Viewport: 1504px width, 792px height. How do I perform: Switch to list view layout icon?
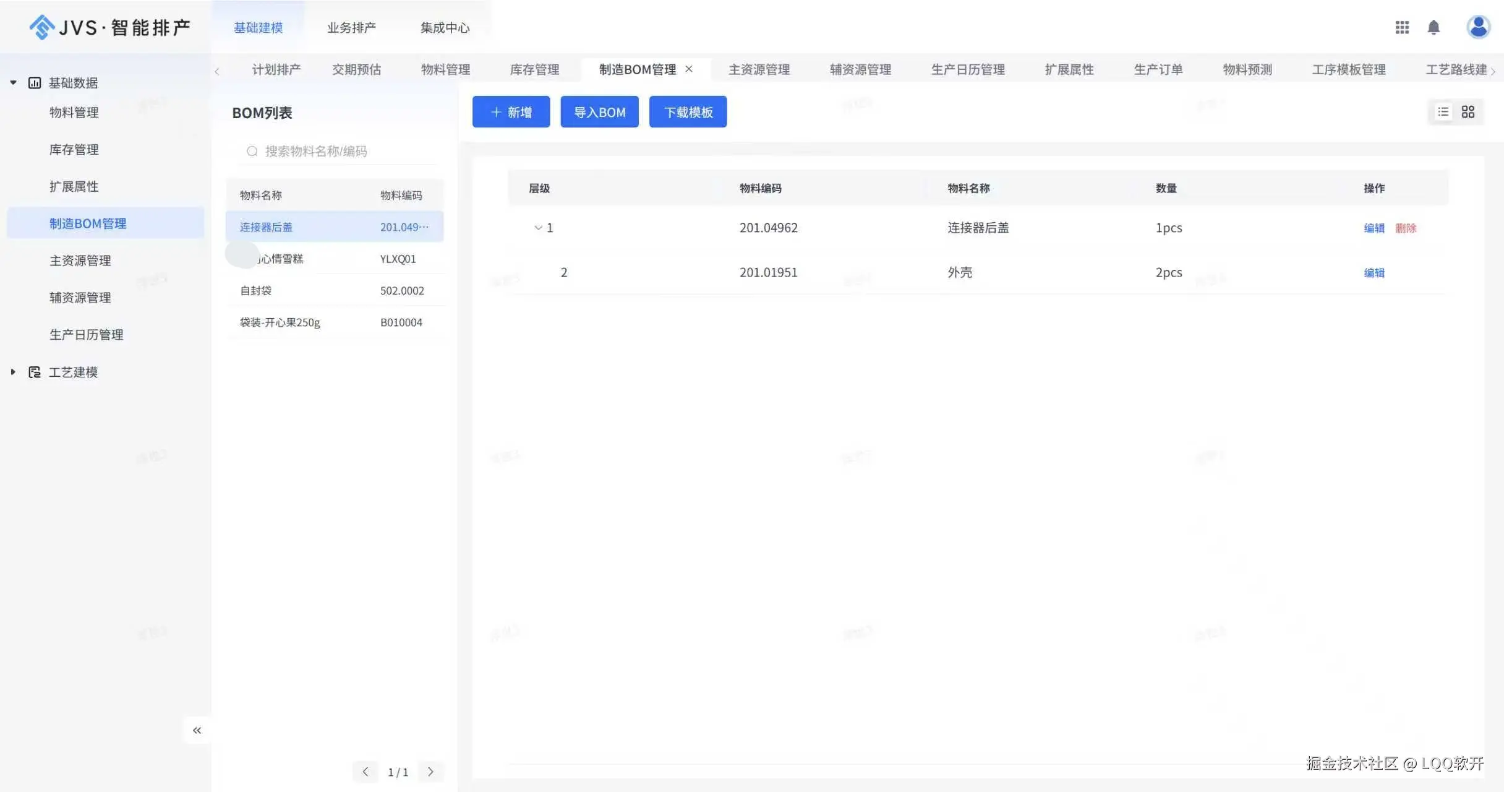1443,112
